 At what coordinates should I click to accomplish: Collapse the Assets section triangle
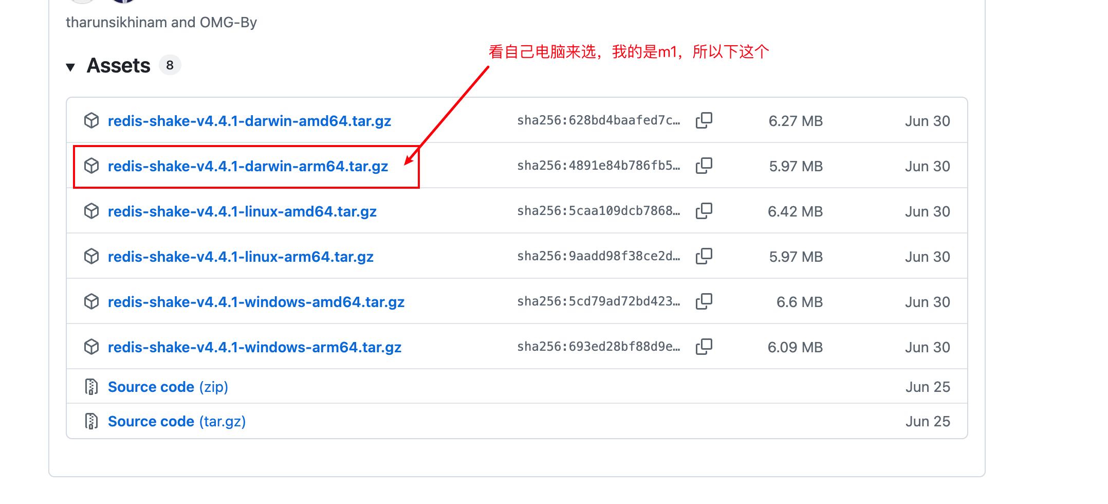(x=71, y=67)
